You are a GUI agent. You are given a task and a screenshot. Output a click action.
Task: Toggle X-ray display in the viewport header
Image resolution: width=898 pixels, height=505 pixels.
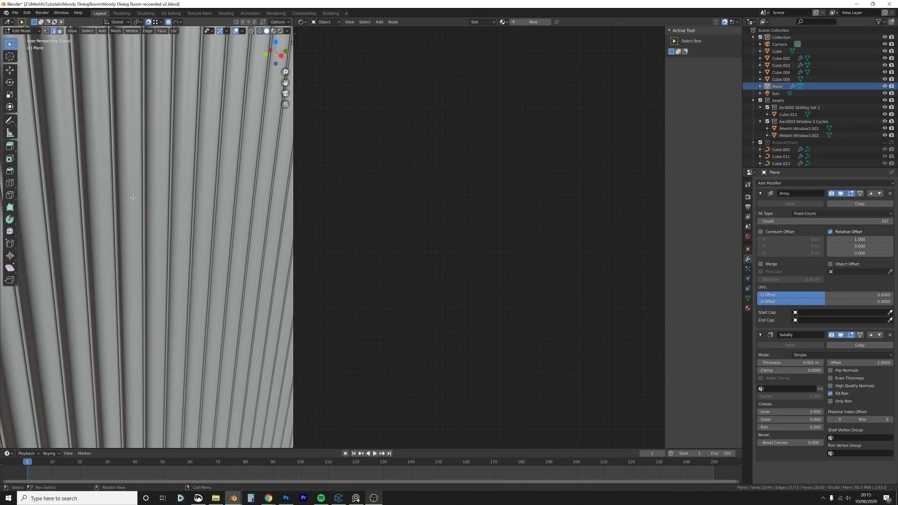251,31
